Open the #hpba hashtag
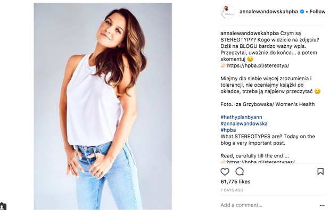The height and width of the screenshot is (210, 330). tap(228, 130)
